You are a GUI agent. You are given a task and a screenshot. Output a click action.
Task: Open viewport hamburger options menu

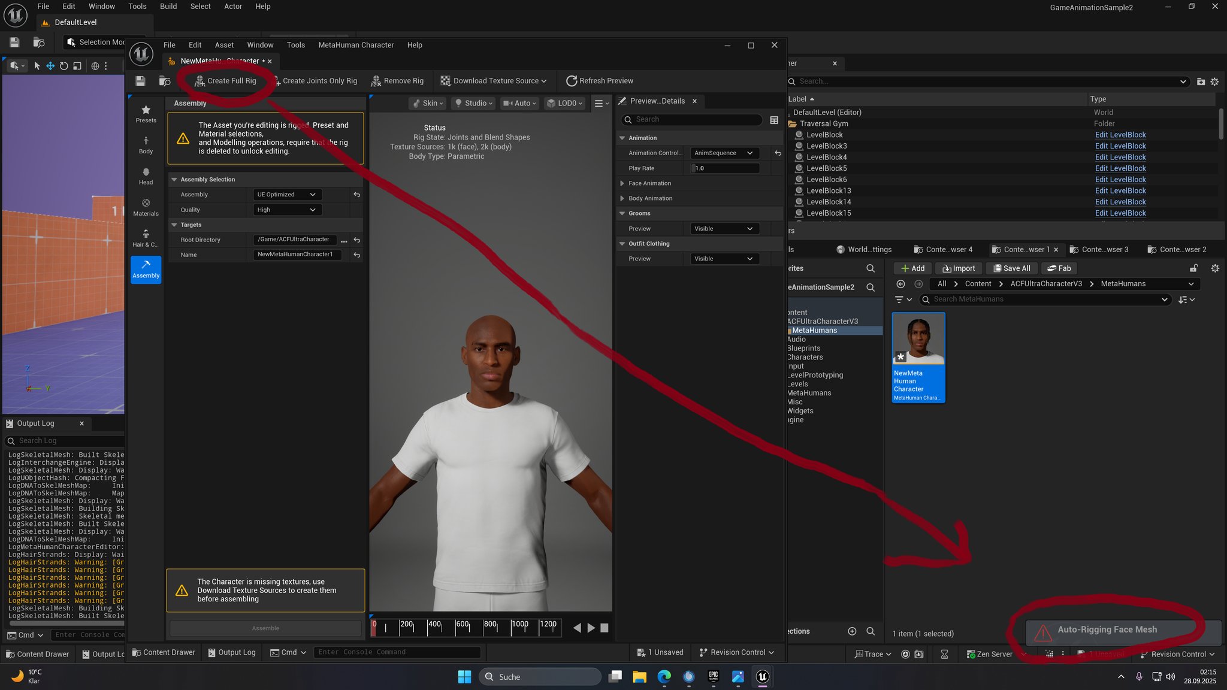[601, 103]
